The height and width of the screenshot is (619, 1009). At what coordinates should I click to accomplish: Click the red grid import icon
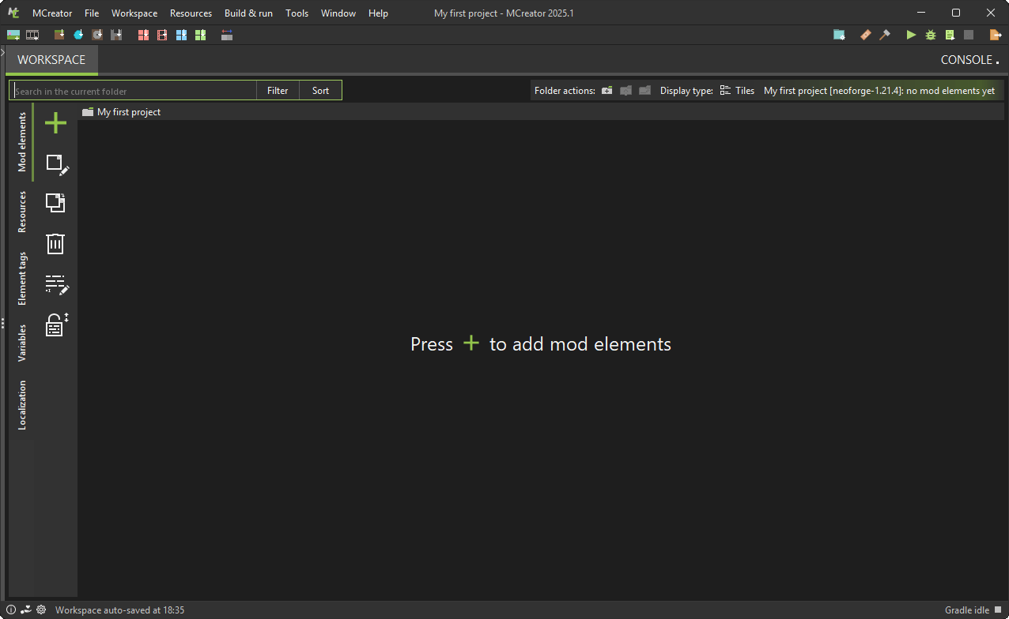143,35
